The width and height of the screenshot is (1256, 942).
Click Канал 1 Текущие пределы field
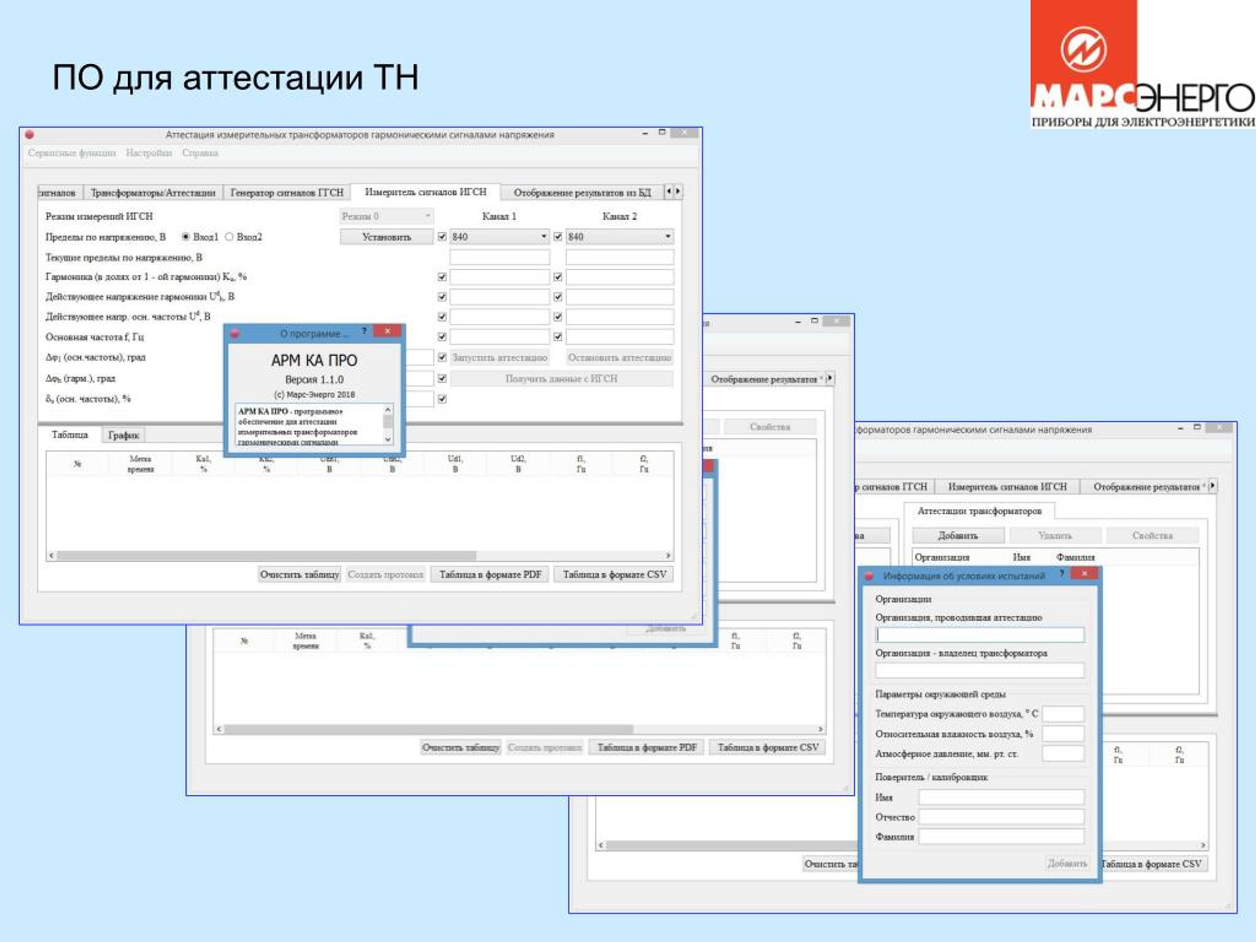(x=499, y=257)
